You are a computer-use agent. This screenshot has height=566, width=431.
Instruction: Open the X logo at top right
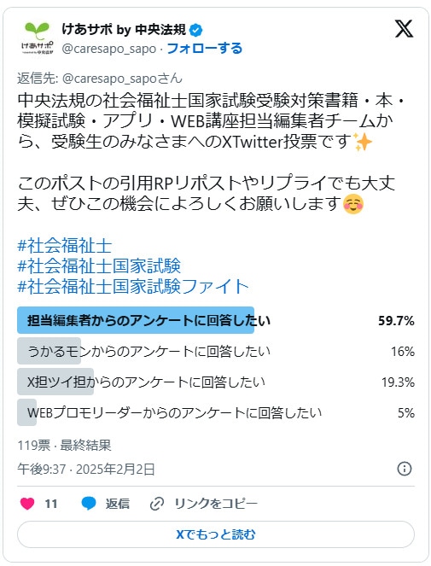click(404, 29)
